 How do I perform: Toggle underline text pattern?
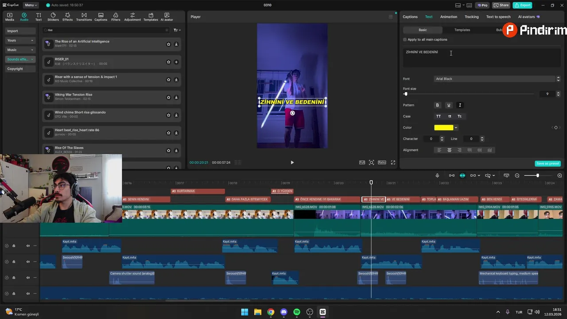pos(449,105)
